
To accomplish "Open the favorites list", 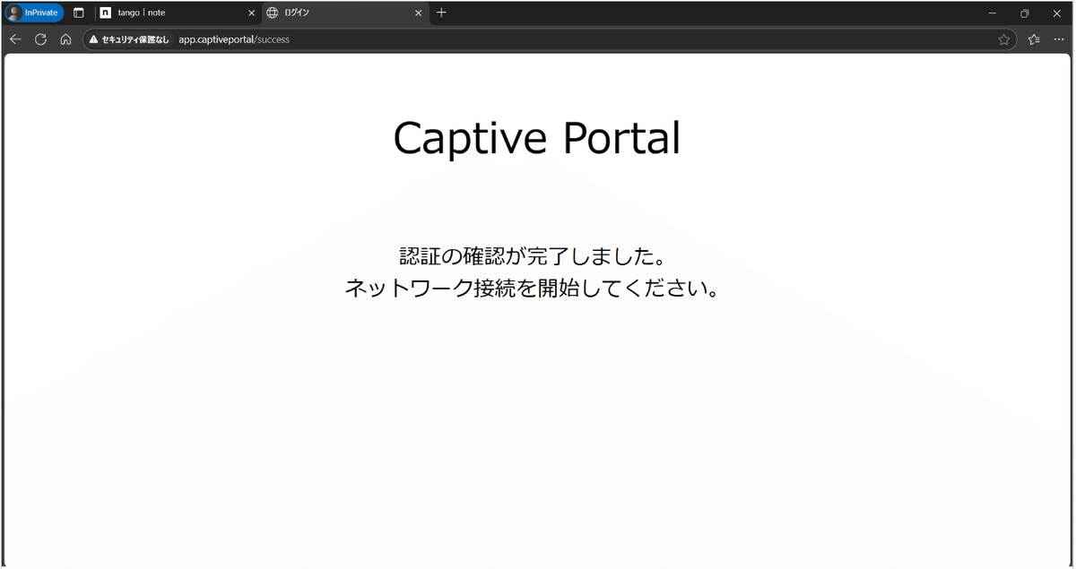I will (x=1033, y=39).
